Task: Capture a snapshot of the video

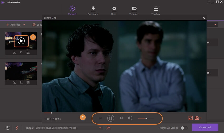Action: 197,118
